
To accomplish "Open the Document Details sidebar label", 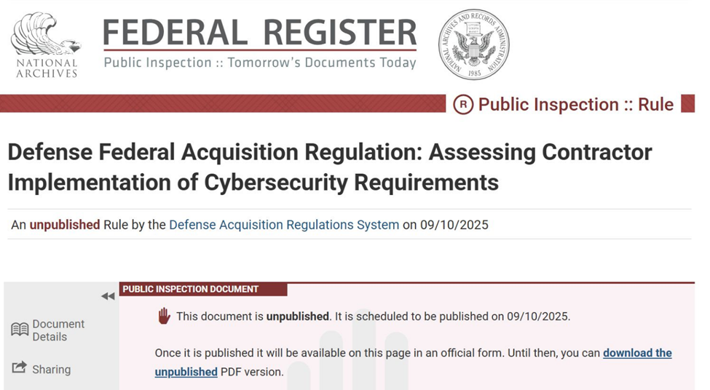I will 58,330.
